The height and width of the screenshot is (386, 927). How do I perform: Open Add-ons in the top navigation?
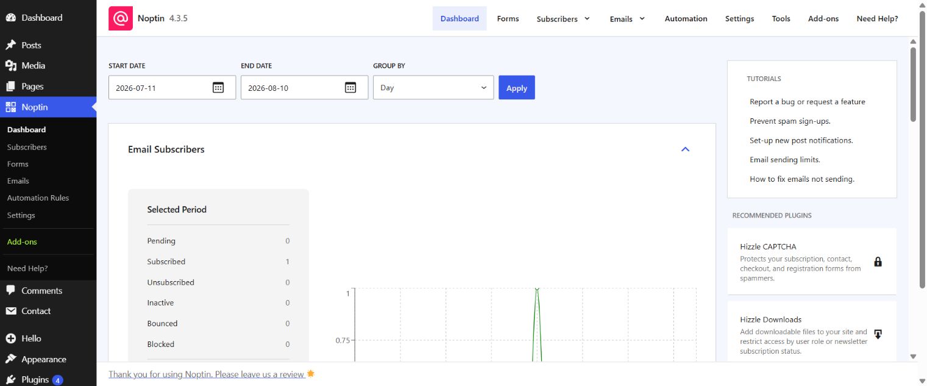[823, 18]
